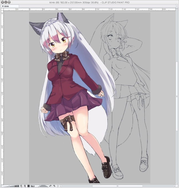Select the ktmk canvas tab
179x188 pixels.
tap(10, 6)
